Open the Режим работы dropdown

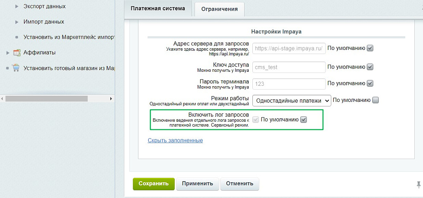point(292,100)
